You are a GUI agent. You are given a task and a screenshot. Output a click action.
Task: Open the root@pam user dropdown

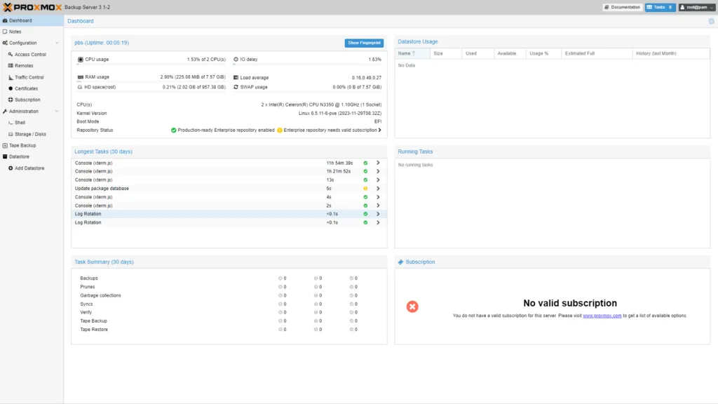tap(696, 7)
